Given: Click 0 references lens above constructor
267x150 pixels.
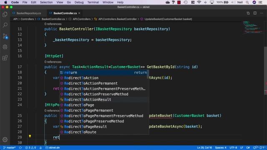Looking at the screenshot, I should coord(53,24).
